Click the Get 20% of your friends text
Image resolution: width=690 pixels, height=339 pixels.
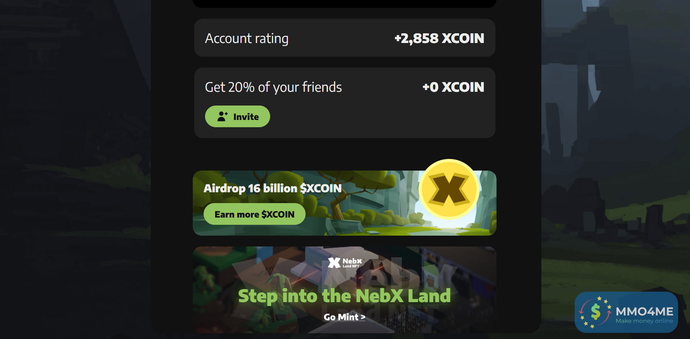coord(273,87)
